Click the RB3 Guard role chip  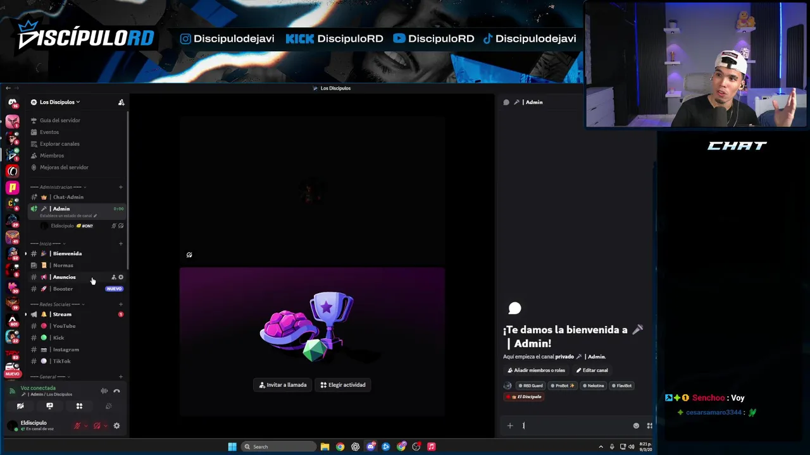point(530,385)
